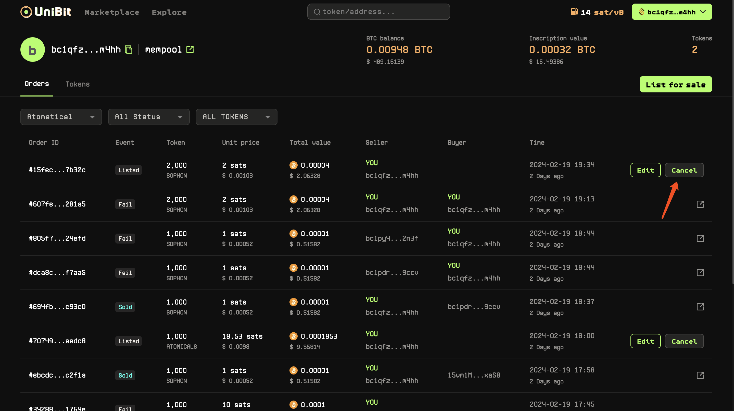
Task: Select the Orders tab
Action: 37,84
